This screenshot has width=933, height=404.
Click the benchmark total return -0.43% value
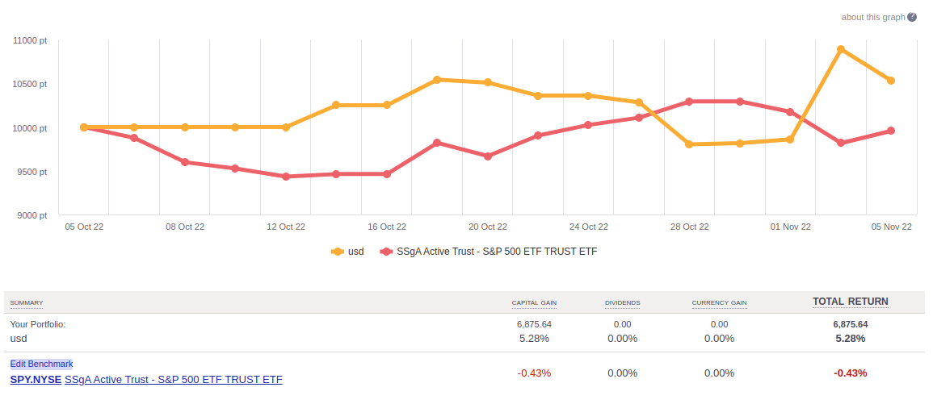850,373
